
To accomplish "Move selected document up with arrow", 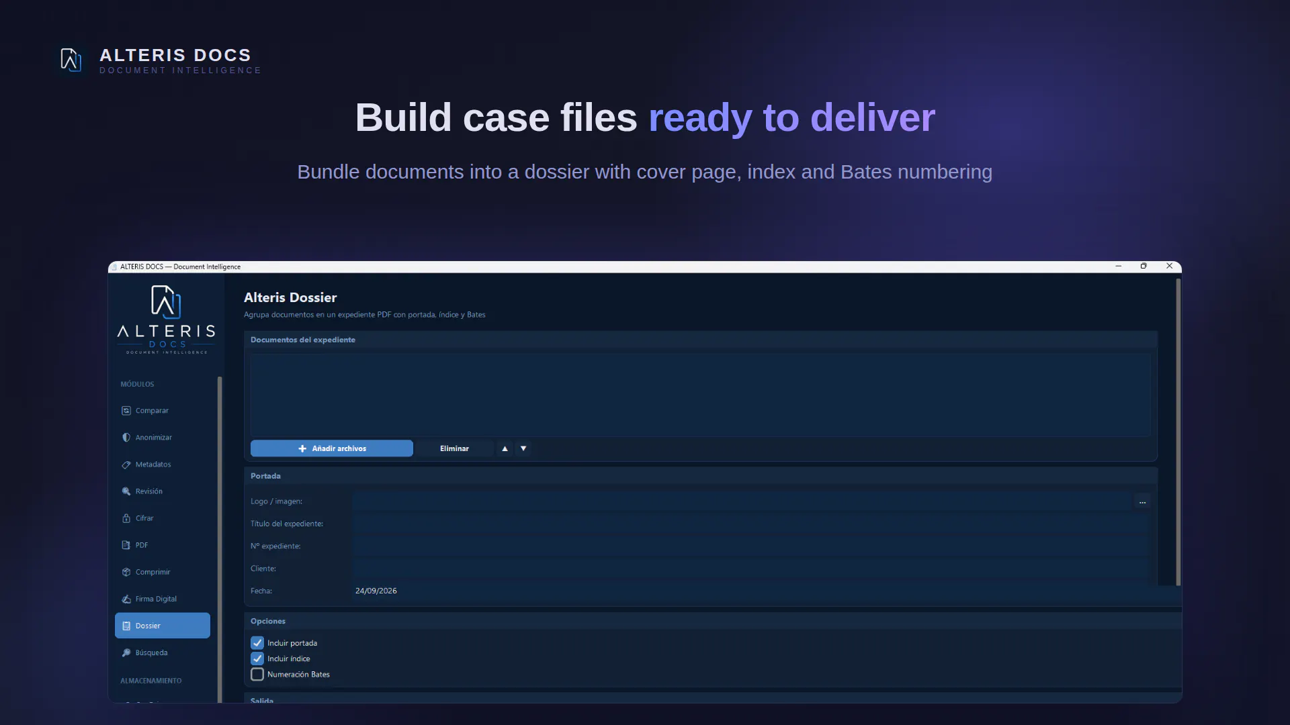I will (505, 448).
